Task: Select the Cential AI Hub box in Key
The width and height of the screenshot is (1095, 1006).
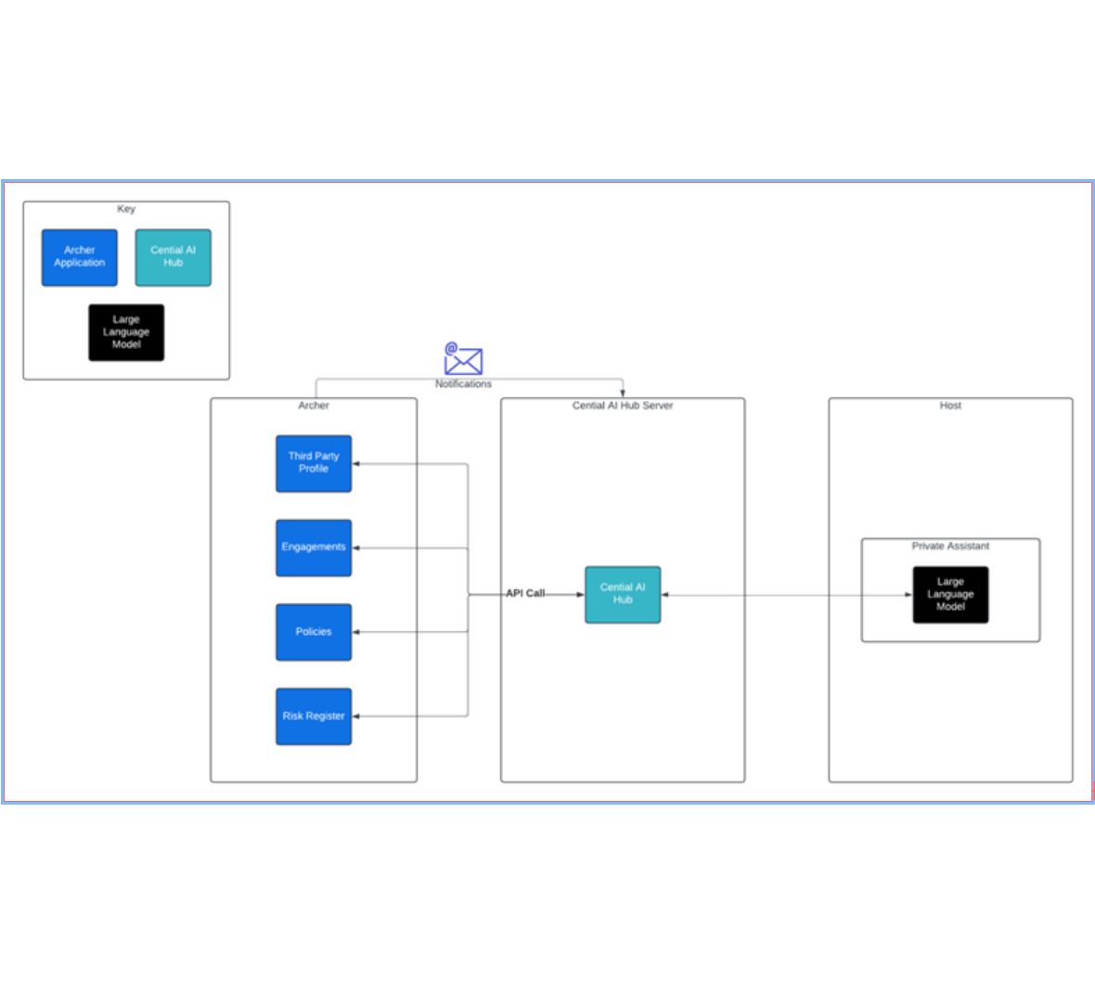Action: pos(174,257)
